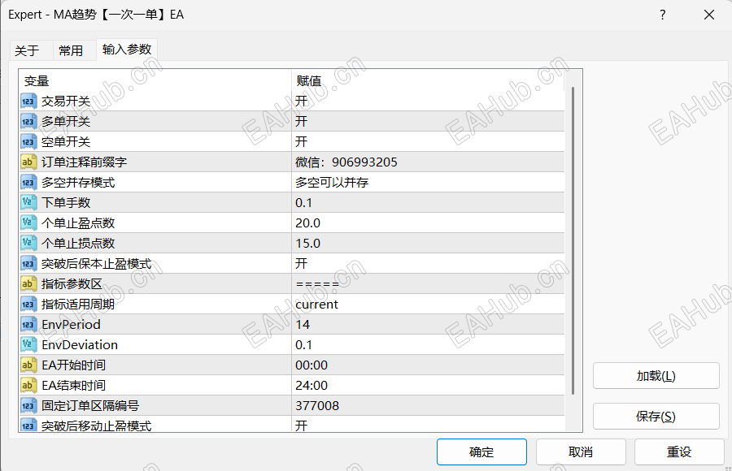Click the ab icon beside 指标参数区
Viewport: 732px width, 471px height.
pyautogui.click(x=28, y=283)
